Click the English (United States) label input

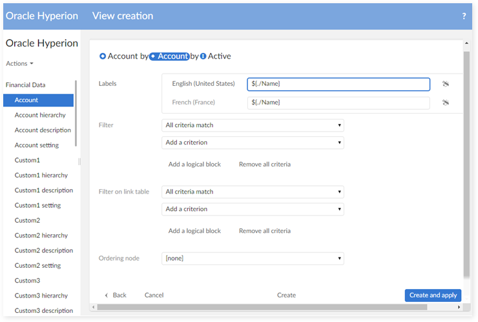coord(338,84)
